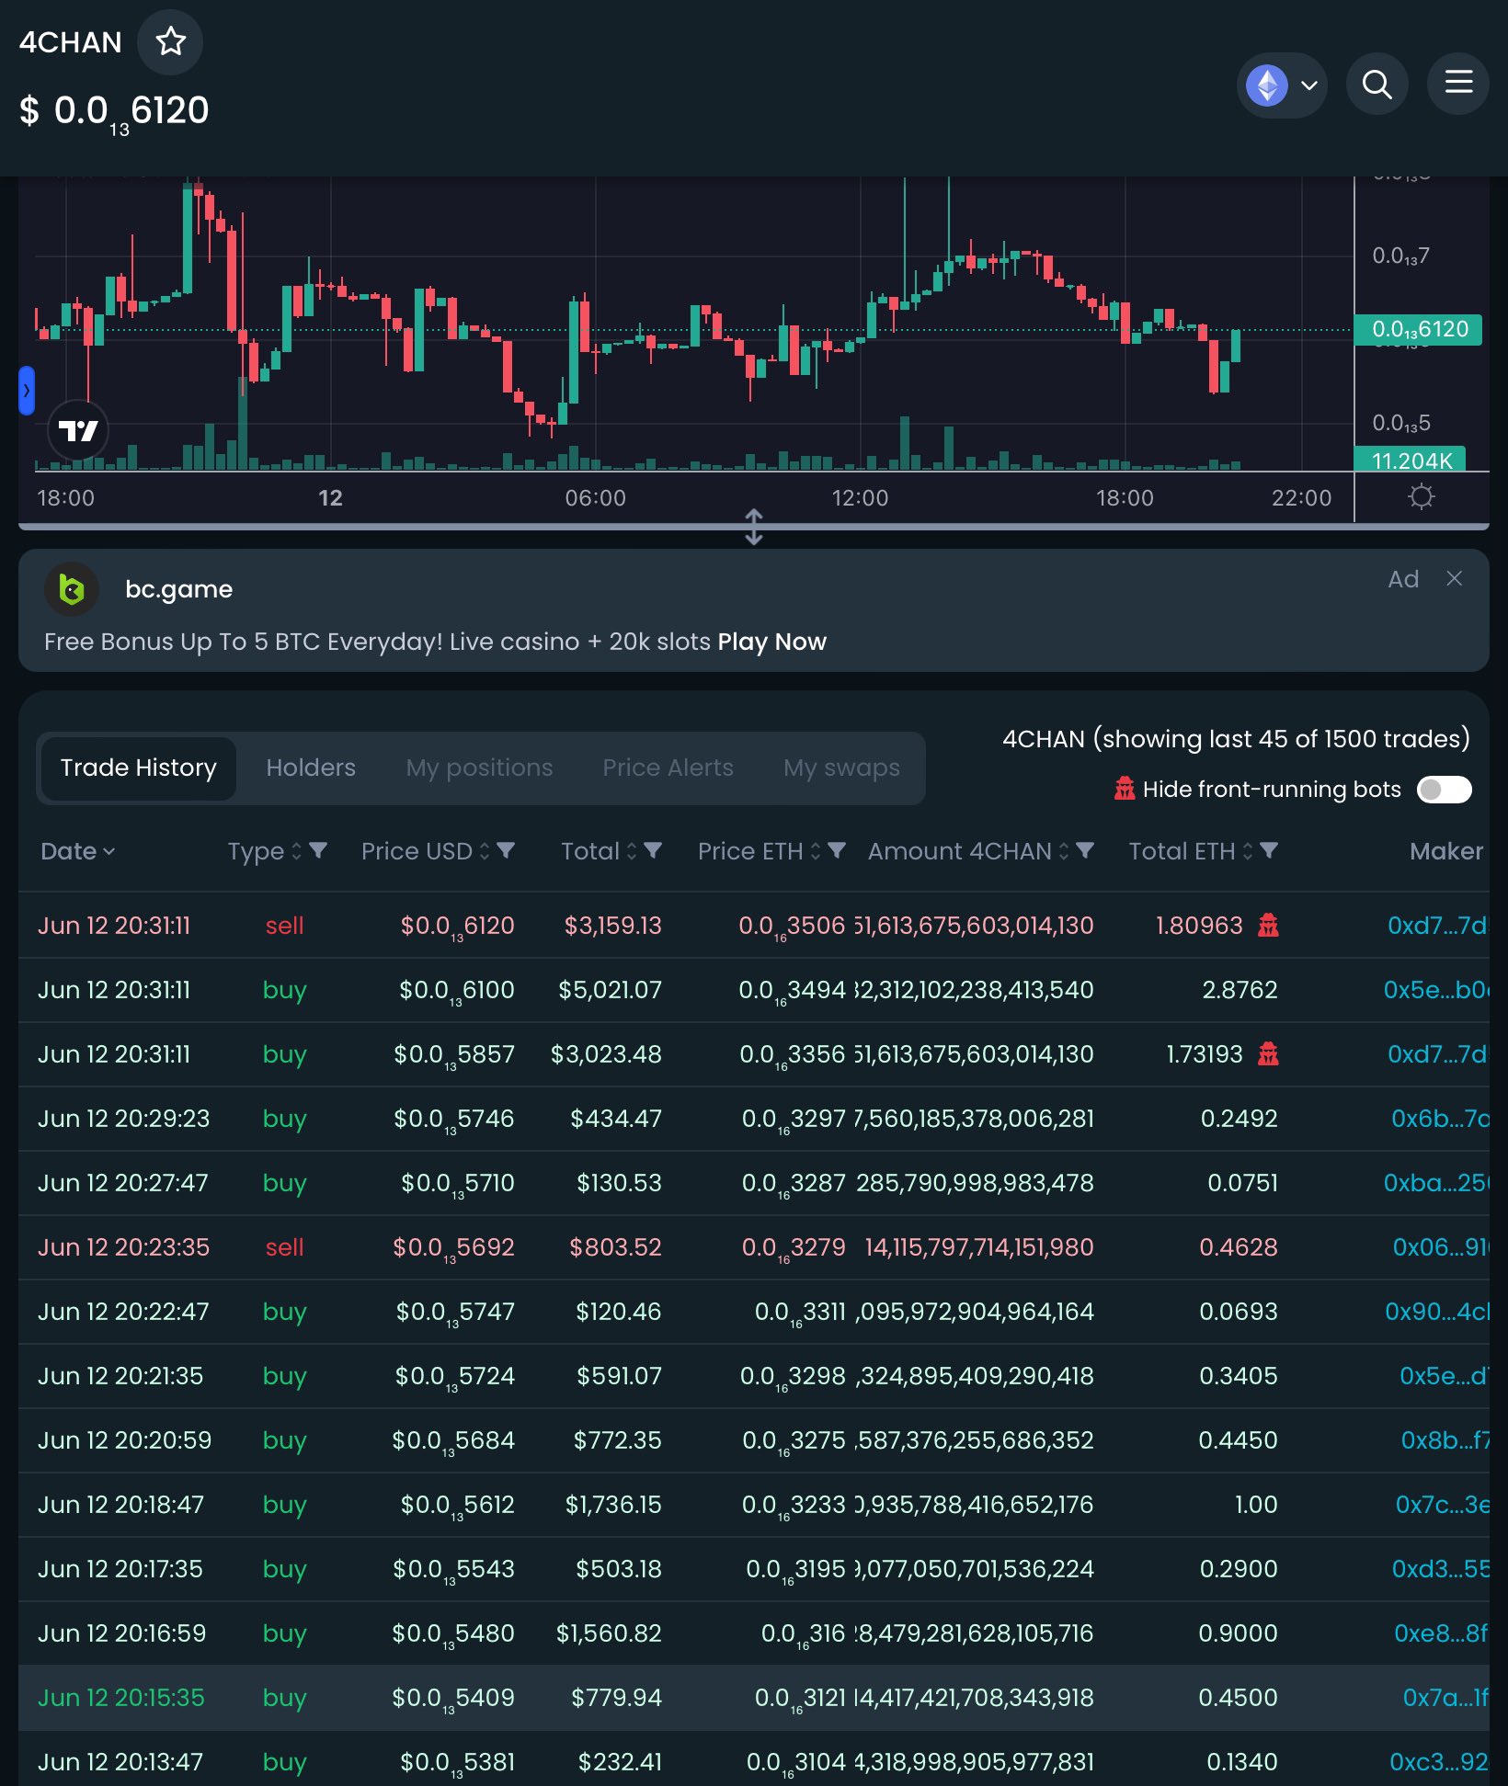This screenshot has height=1786, width=1508.
Task: Click the Jun 12 20:23:35 sell date
Action: point(124,1247)
